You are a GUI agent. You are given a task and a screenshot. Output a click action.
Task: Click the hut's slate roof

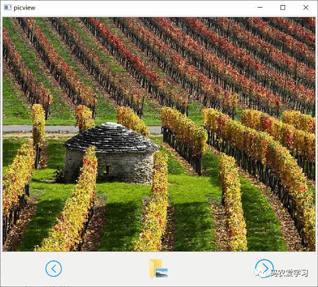(111, 137)
